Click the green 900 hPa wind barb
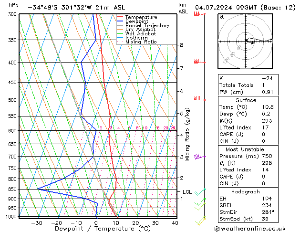Screen dimensions: 300x232 (x=200, y=202)
